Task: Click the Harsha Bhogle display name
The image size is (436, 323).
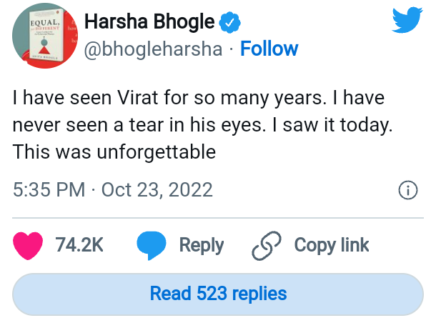Action: click(149, 23)
